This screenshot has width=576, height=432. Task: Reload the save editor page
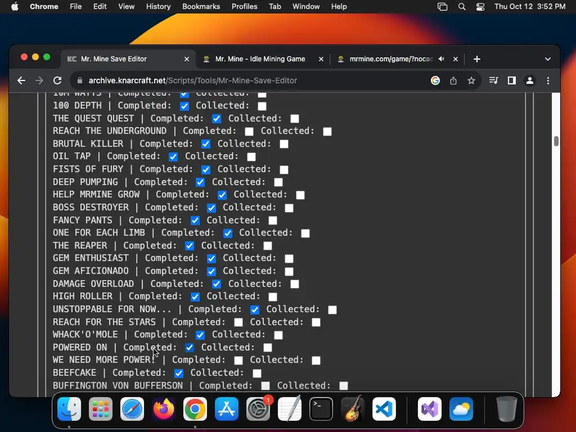[x=57, y=80]
